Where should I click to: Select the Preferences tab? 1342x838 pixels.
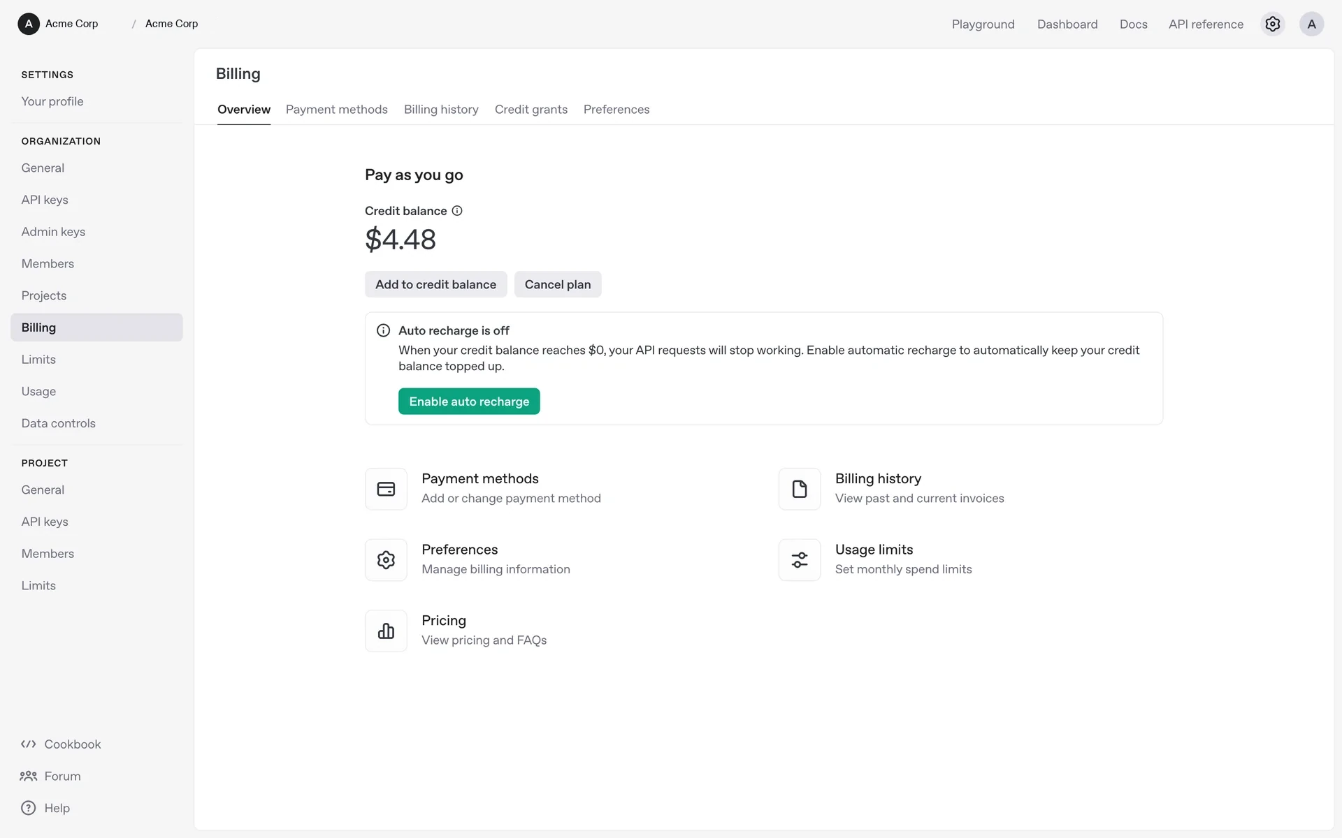pos(616,110)
